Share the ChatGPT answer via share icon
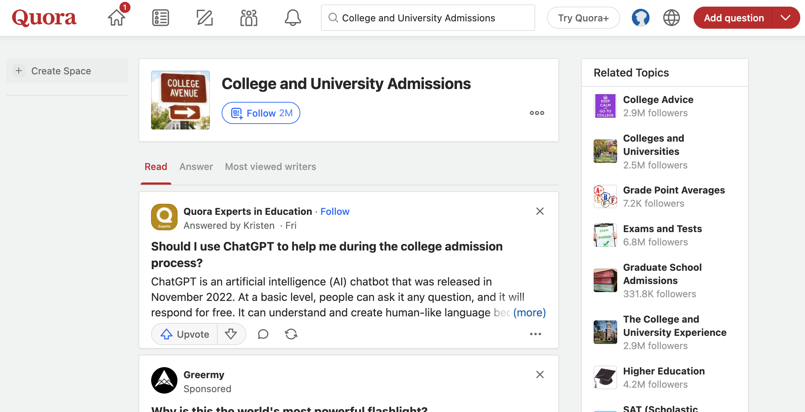Viewport: 805px width, 412px height. (x=291, y=334)
